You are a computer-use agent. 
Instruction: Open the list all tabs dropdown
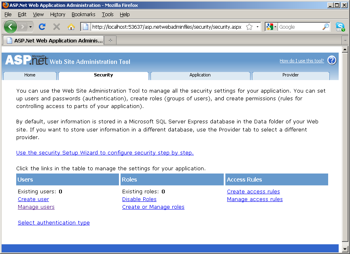(x=345, y=40)
